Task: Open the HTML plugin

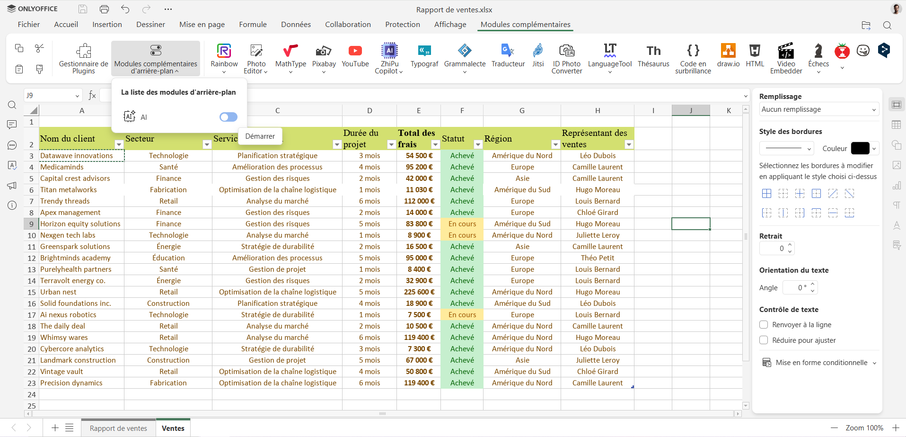Action: click(x=755, y=54)
